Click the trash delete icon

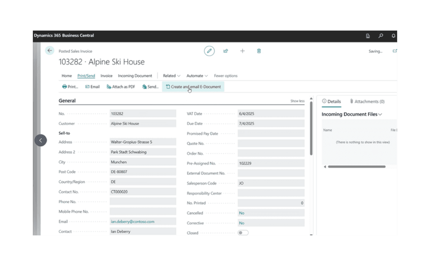259,51
